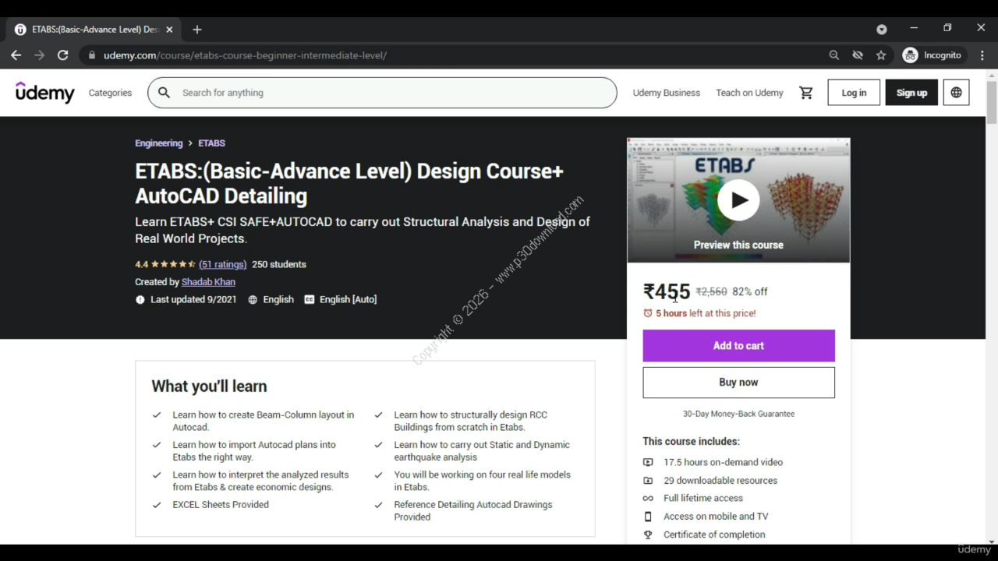Image resolution: width=998 pixels, height=561 pixels.
Task: Click the course preview thumbnail image
Action: [x=738, y=200]
